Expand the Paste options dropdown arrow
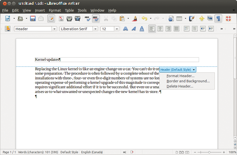The height and width of the screenshot is (155, 237). (128, 19)
